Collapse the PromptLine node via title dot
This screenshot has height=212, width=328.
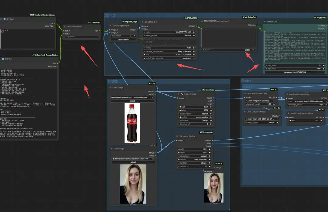click(265, 22)
